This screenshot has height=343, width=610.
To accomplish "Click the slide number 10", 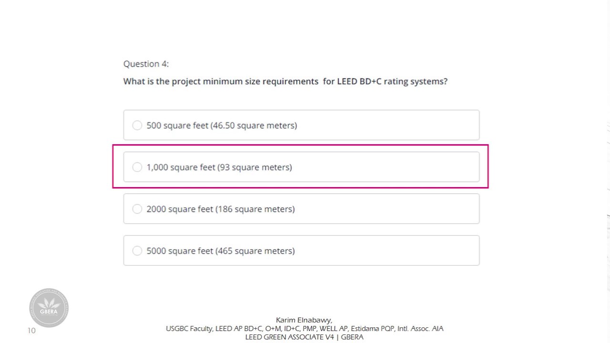I will pyautogui.click(x=31, y=331).
